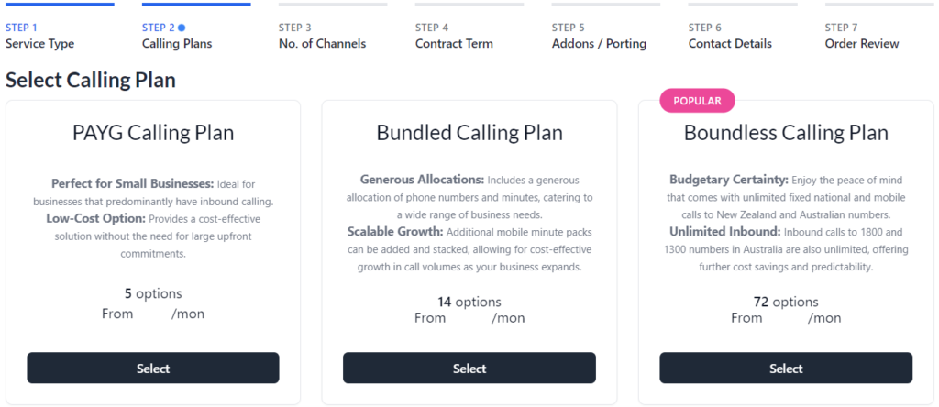Click the Bundled Calling Plan heading
Screen dimensions: 939x407
(469, 133)
